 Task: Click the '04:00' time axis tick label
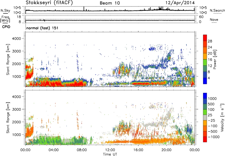[x=53, y=150]
